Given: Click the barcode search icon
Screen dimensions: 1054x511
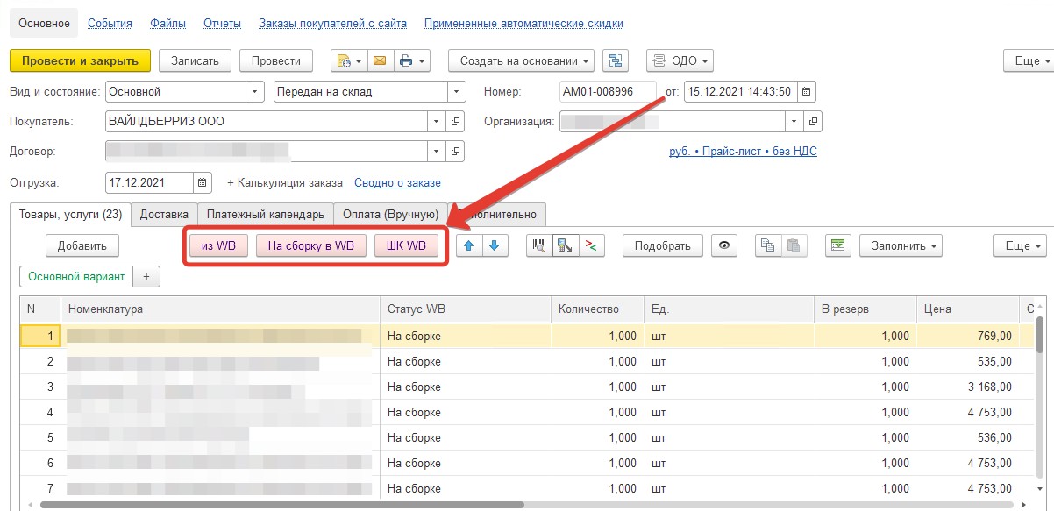Looking at the screenshot, I should coord(539,245).
